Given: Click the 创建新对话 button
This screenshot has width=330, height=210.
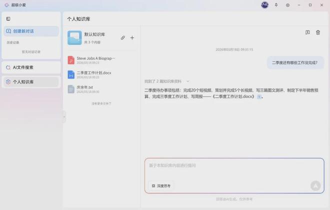Looking at the screenshot, I should [30, 31].
